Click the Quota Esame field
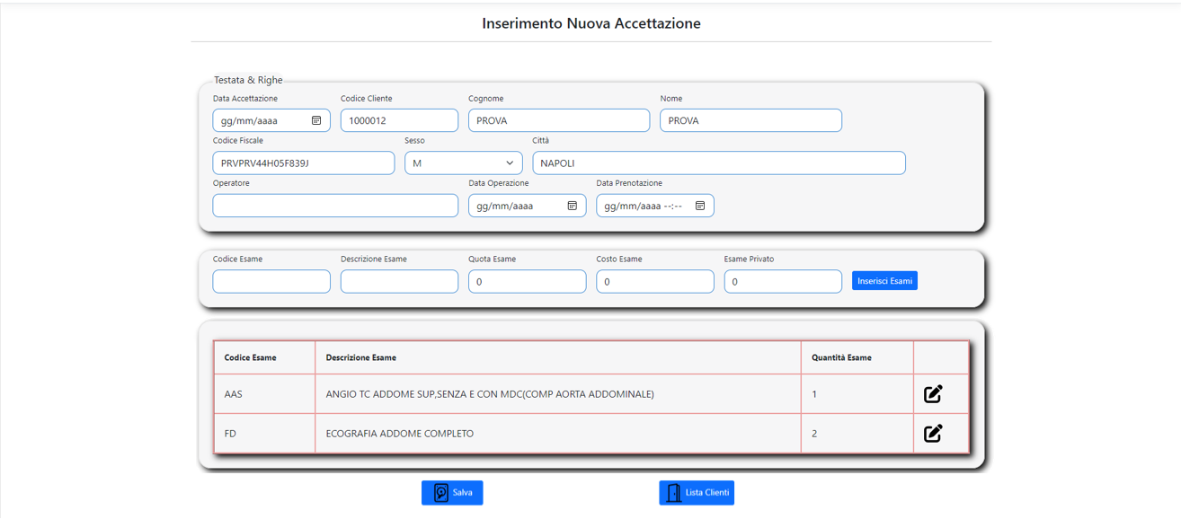1181x519 pixels. tap(528, 281)
